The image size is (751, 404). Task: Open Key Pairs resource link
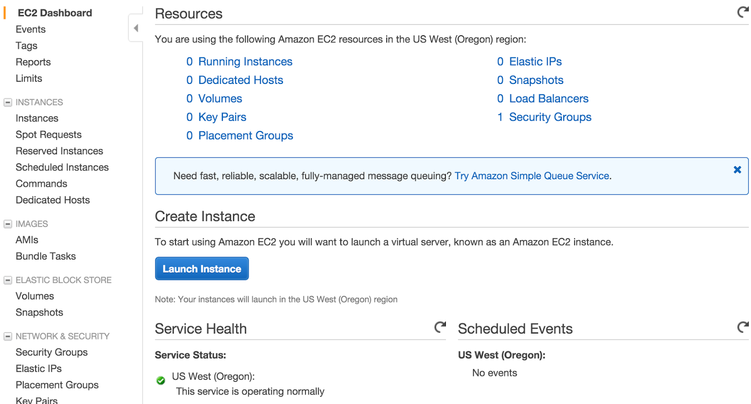pos(222,117)
